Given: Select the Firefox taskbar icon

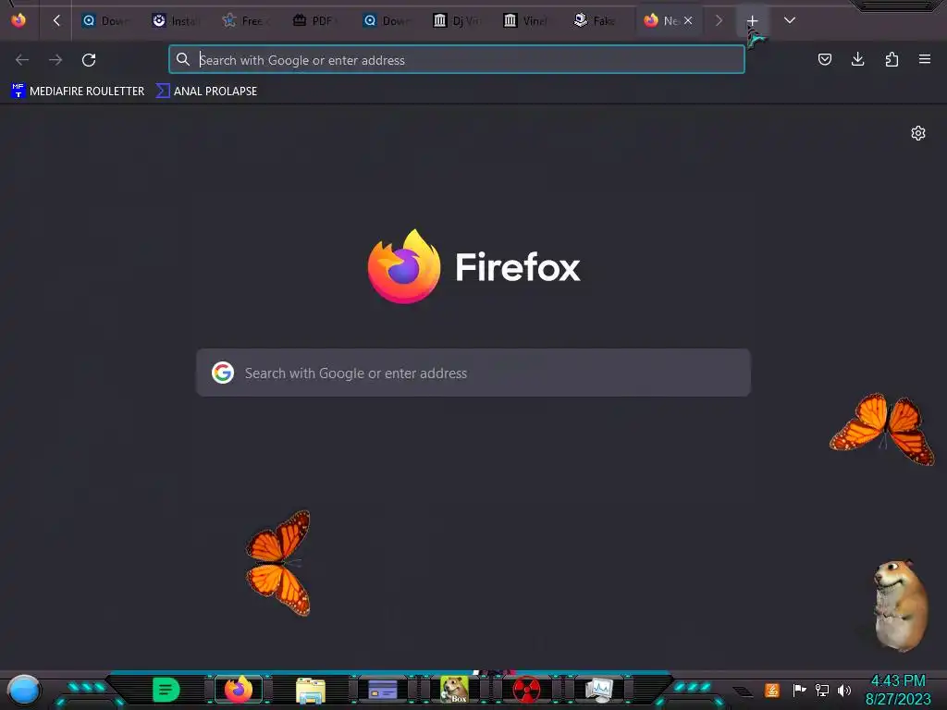Looking at the screenshot, I should pyautogui.click(x=238, y=690).
